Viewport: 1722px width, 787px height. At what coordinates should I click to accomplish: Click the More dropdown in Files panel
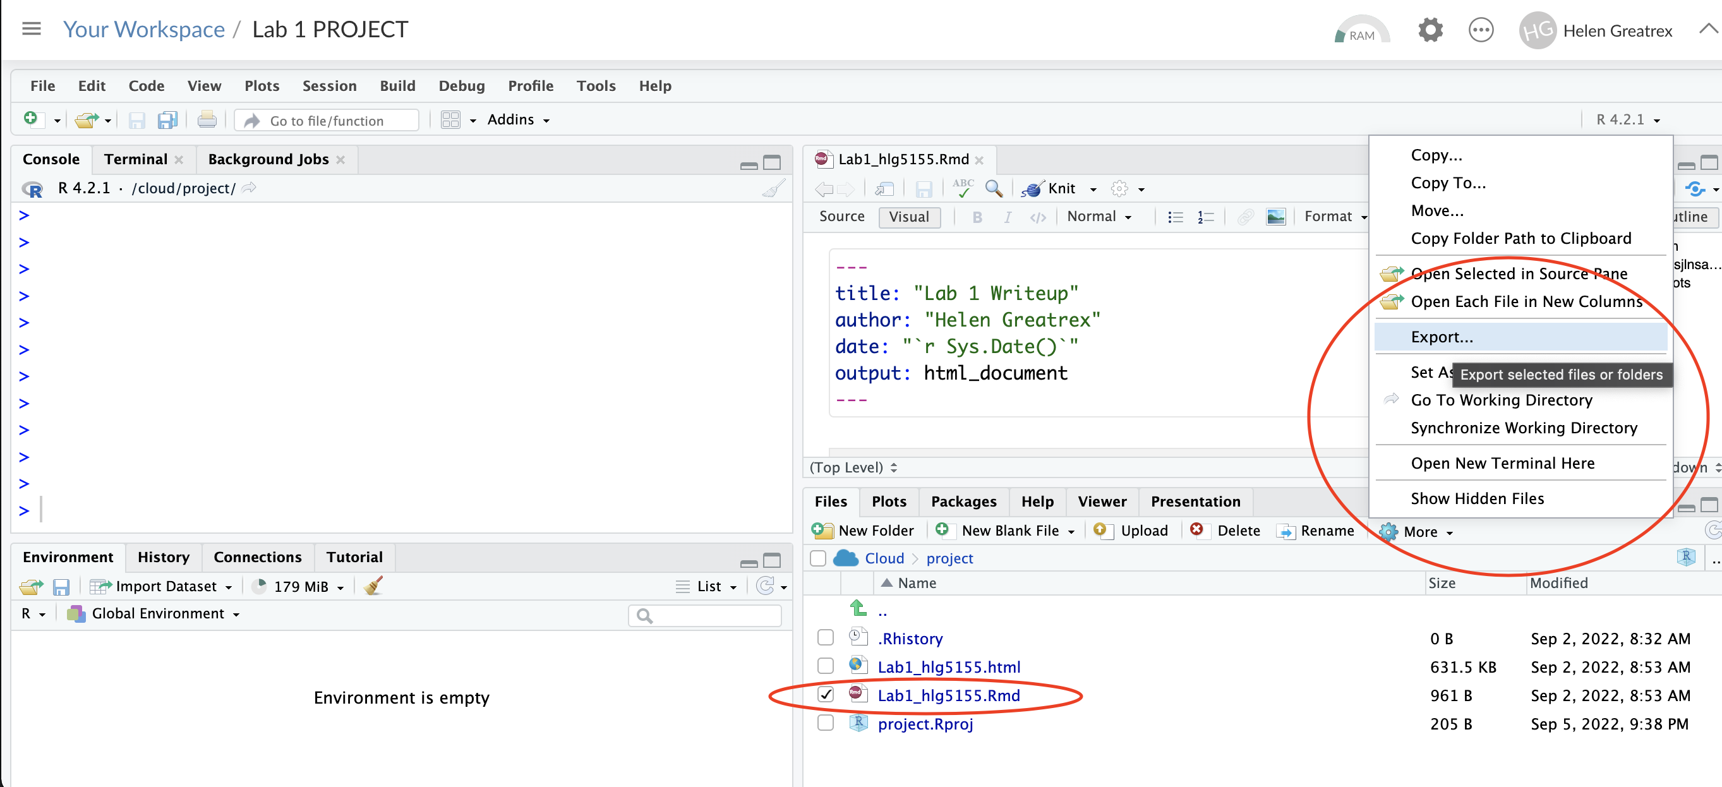(x=1418, y=531)
